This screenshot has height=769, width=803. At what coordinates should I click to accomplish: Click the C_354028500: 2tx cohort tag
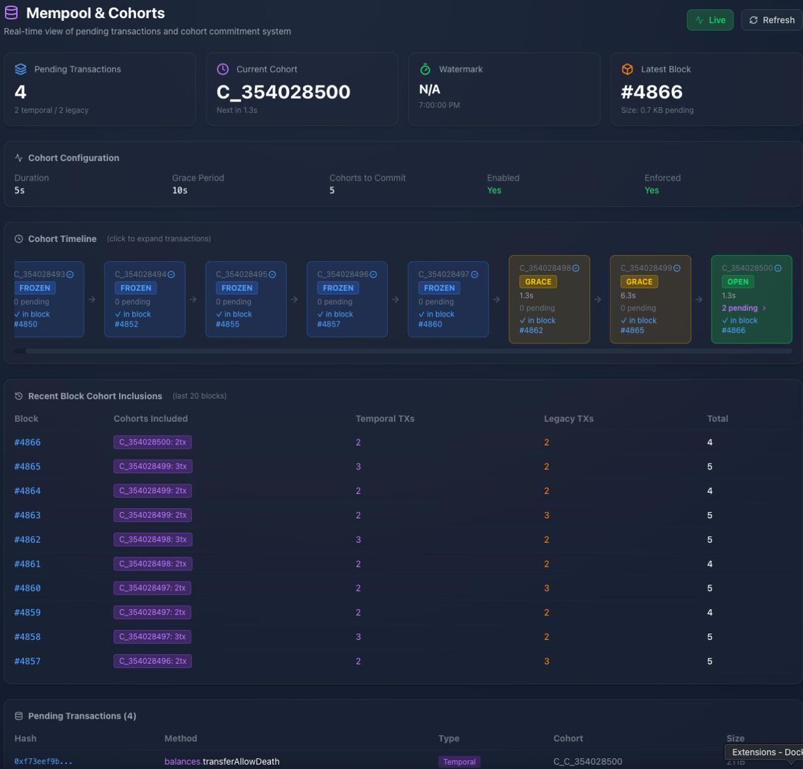click(x=153, y=442)
